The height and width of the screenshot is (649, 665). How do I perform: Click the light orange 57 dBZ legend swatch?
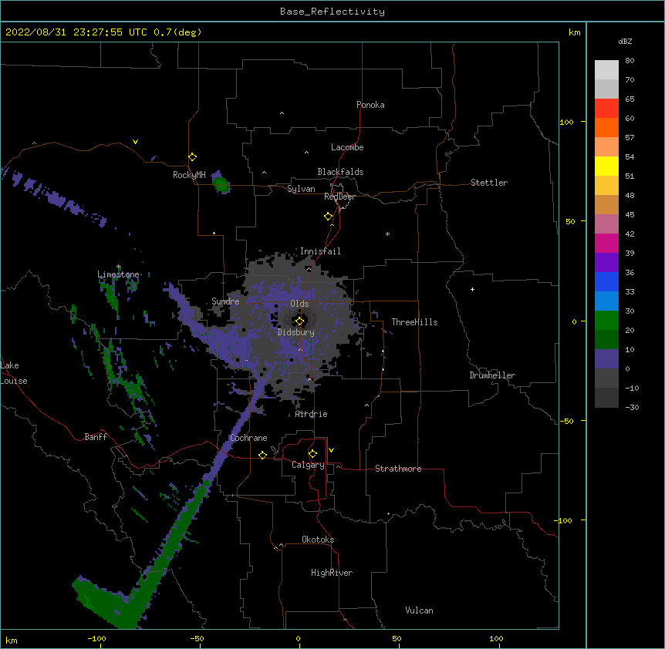pyautogui.click(x=606, y=147)
